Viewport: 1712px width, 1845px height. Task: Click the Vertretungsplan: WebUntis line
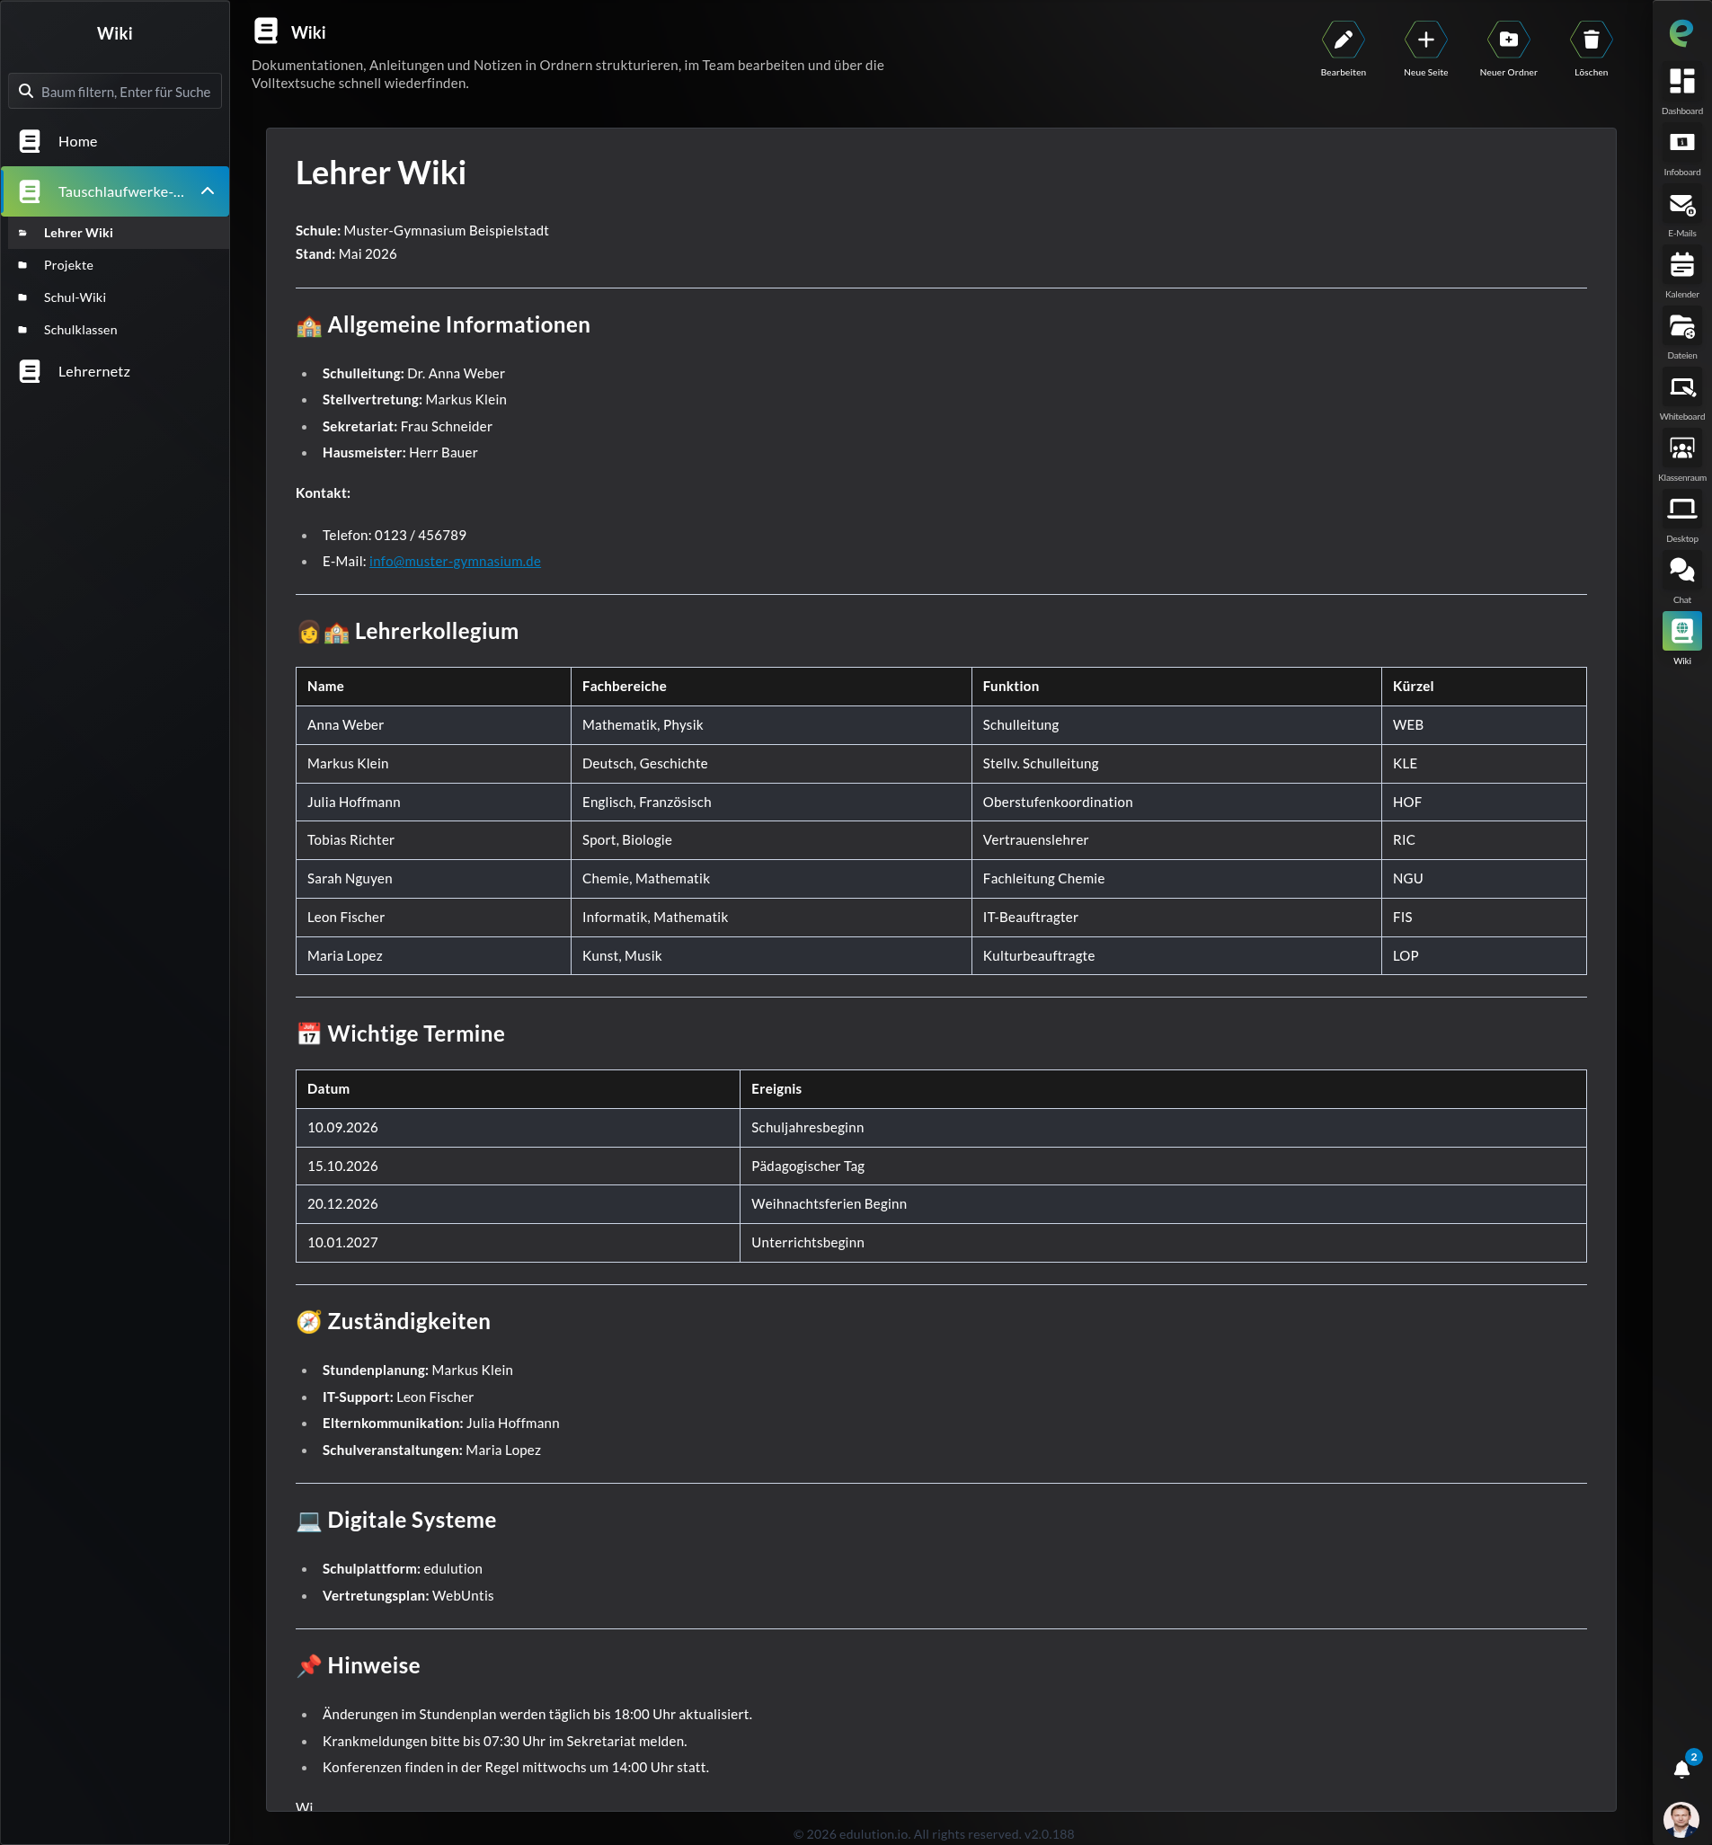click(408, 1596)
